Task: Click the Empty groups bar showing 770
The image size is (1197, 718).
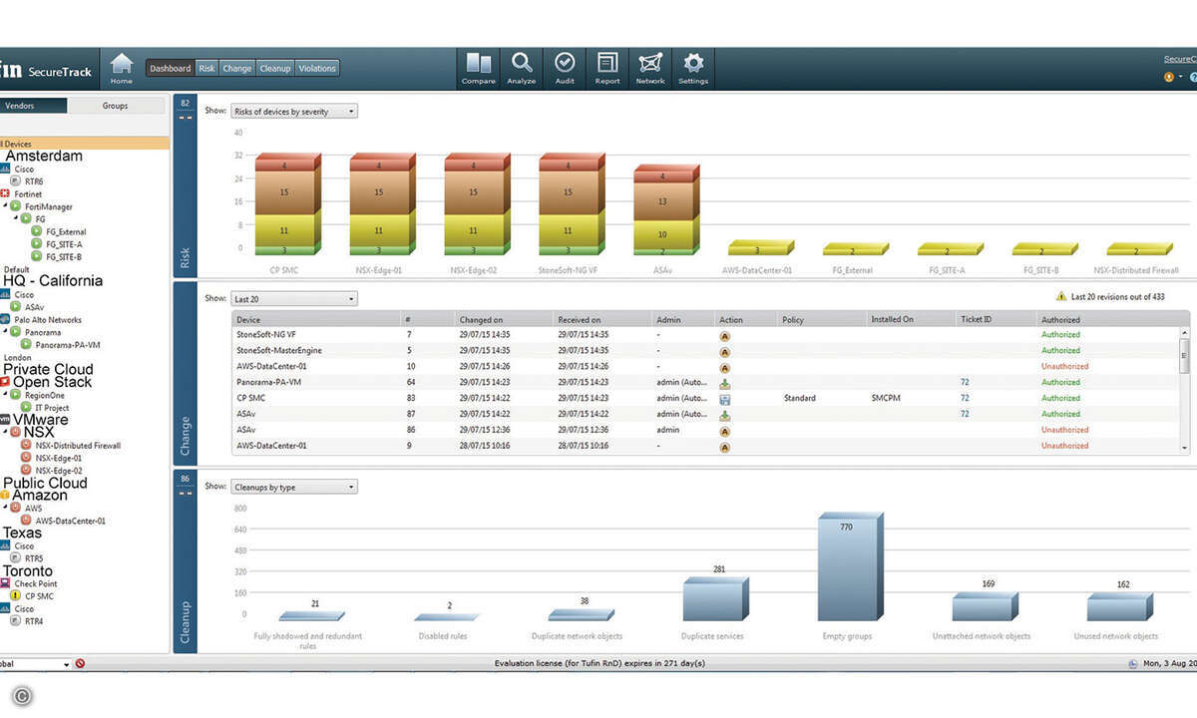Action: [851, 565]
